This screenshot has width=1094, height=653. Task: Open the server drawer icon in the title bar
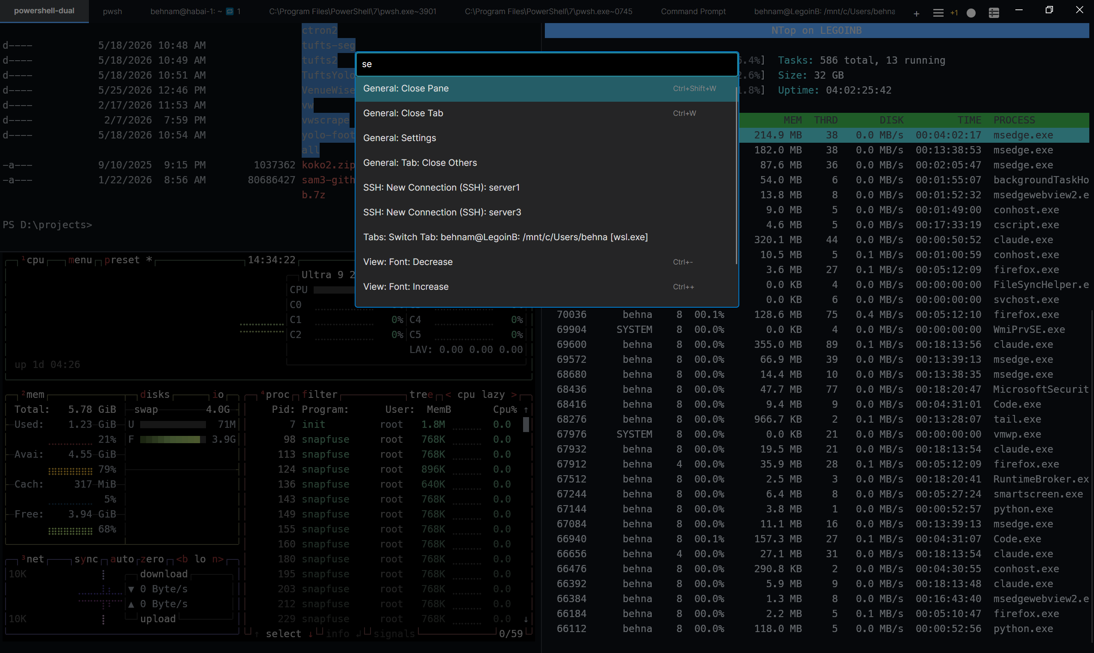click(994, 13)
